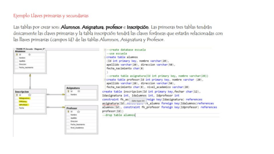Click the star icon in the Asignatura table
This screenshot has width=274, height=154.
(79, 91)
